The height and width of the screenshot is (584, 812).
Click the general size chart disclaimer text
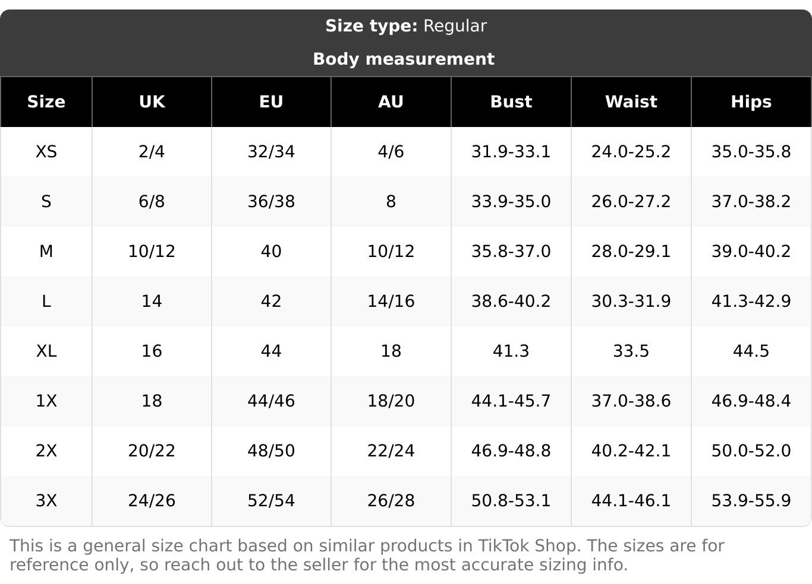367,555
